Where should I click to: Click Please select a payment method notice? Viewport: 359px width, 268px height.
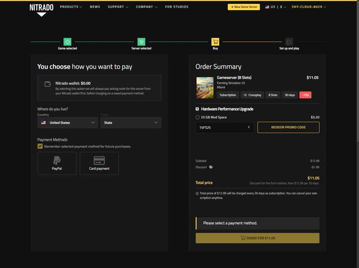tap(257, 223)
